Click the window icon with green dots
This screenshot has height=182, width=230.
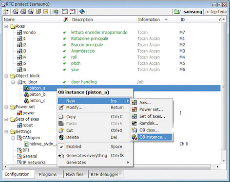coord(65,11)
